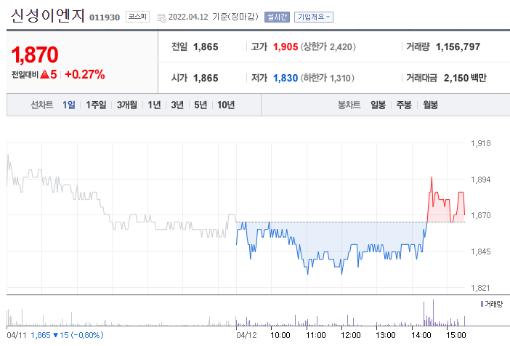Click the 코스피 market badge
510x346 pixels.
[x=137, y=17]
